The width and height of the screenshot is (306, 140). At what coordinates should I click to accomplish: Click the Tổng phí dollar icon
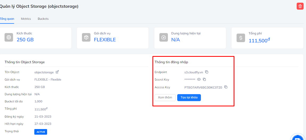[x=241, y=38]
